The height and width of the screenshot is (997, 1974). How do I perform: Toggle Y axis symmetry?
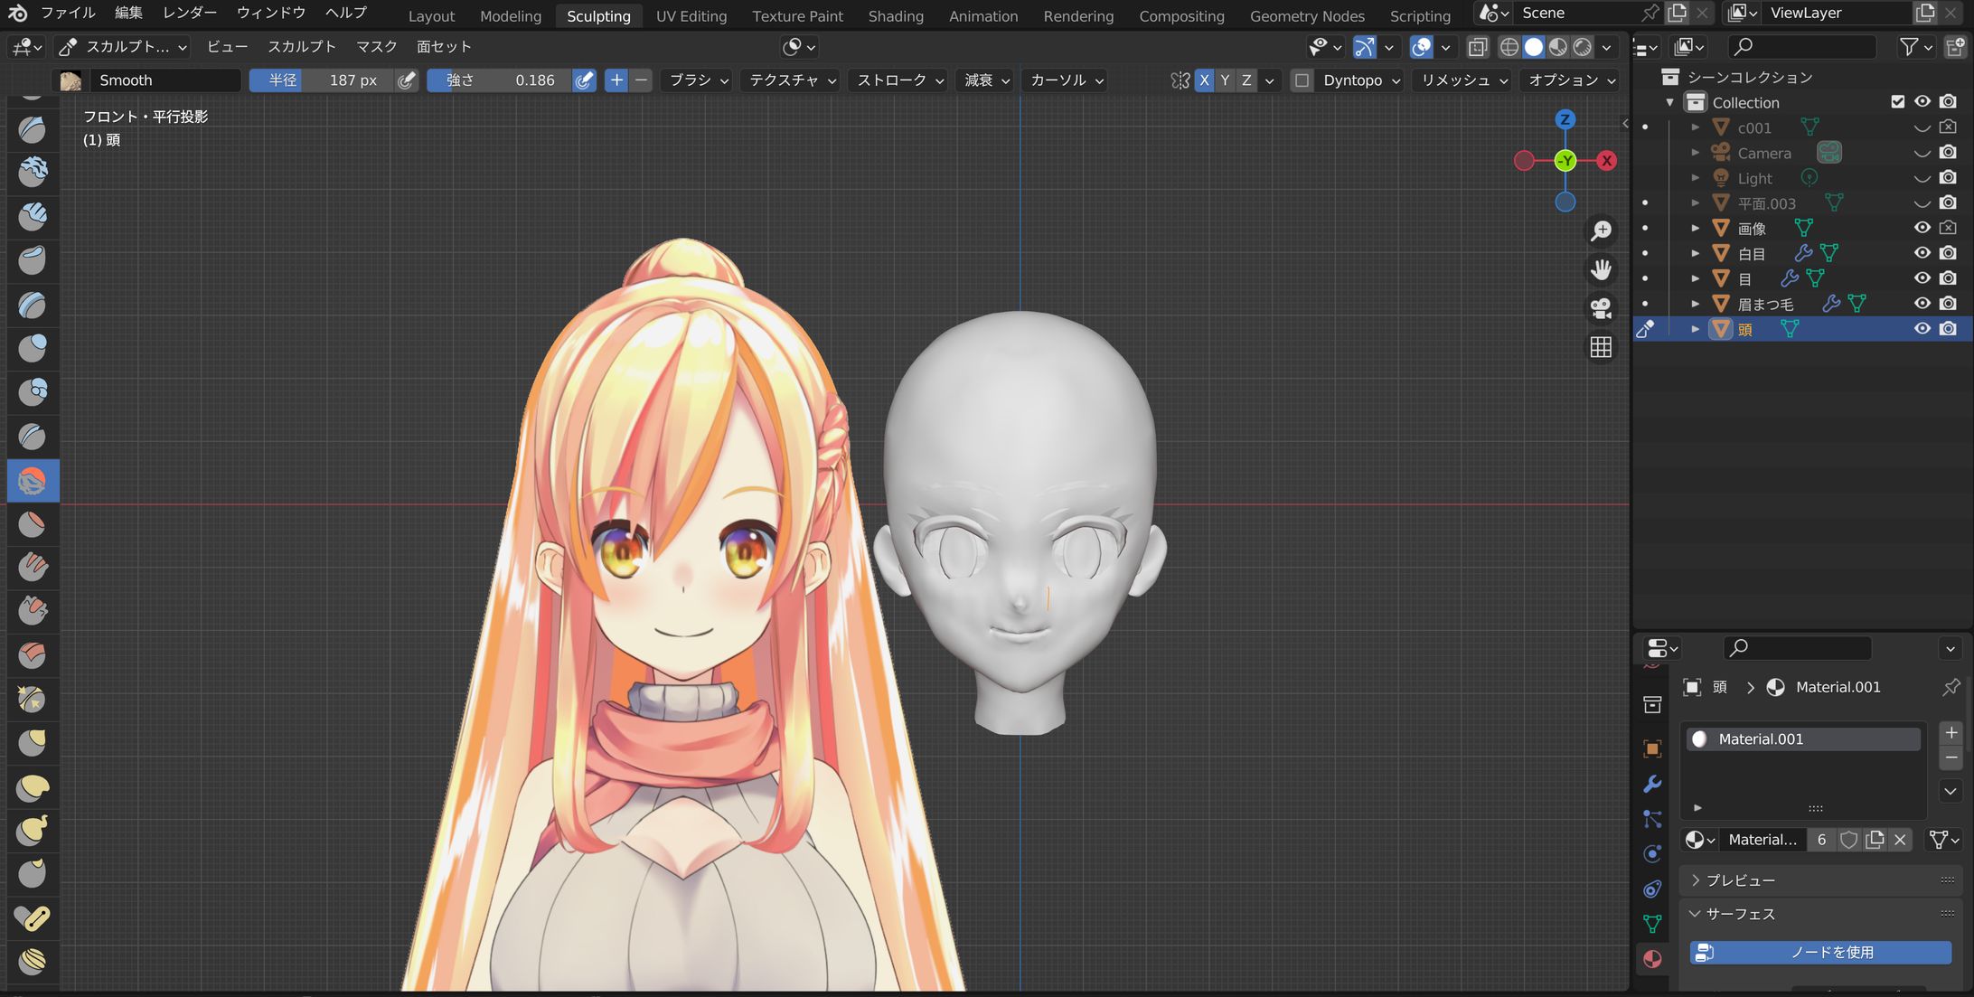click(1225, 80)
